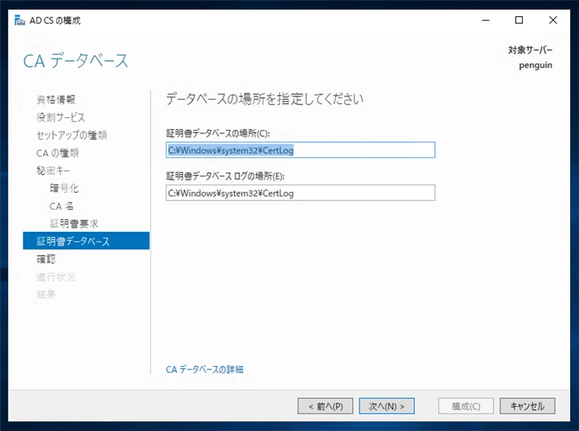579x431 pixels.
Task: Click the 対象サーバー label
Action: (530, 50)
